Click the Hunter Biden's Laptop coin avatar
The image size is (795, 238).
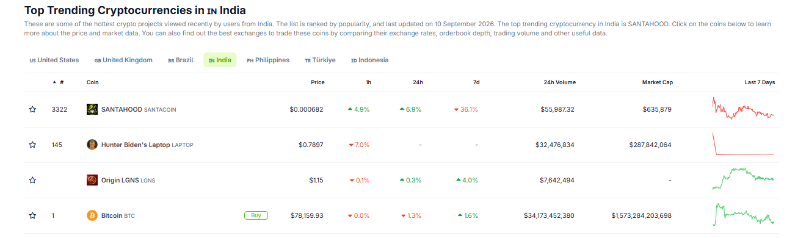point(92,145)
